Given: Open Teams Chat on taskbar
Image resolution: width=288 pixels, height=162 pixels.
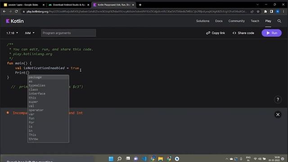Looking at the screenshot, I should point(136,159).
